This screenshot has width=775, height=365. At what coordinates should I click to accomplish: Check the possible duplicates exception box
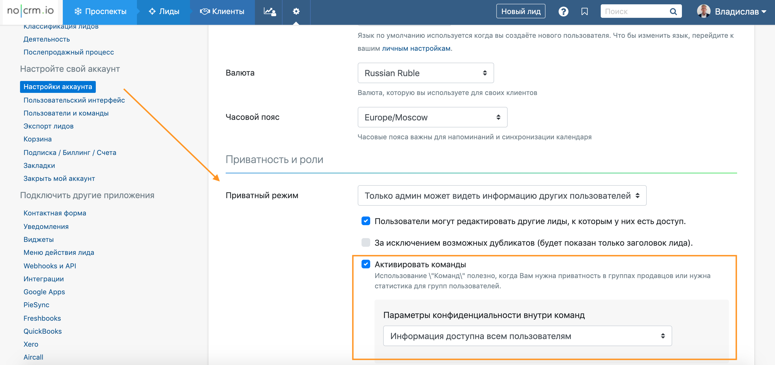tap(366, 242)
